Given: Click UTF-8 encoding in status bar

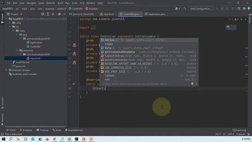Looking at the screenshot, I should pos(231,134).
